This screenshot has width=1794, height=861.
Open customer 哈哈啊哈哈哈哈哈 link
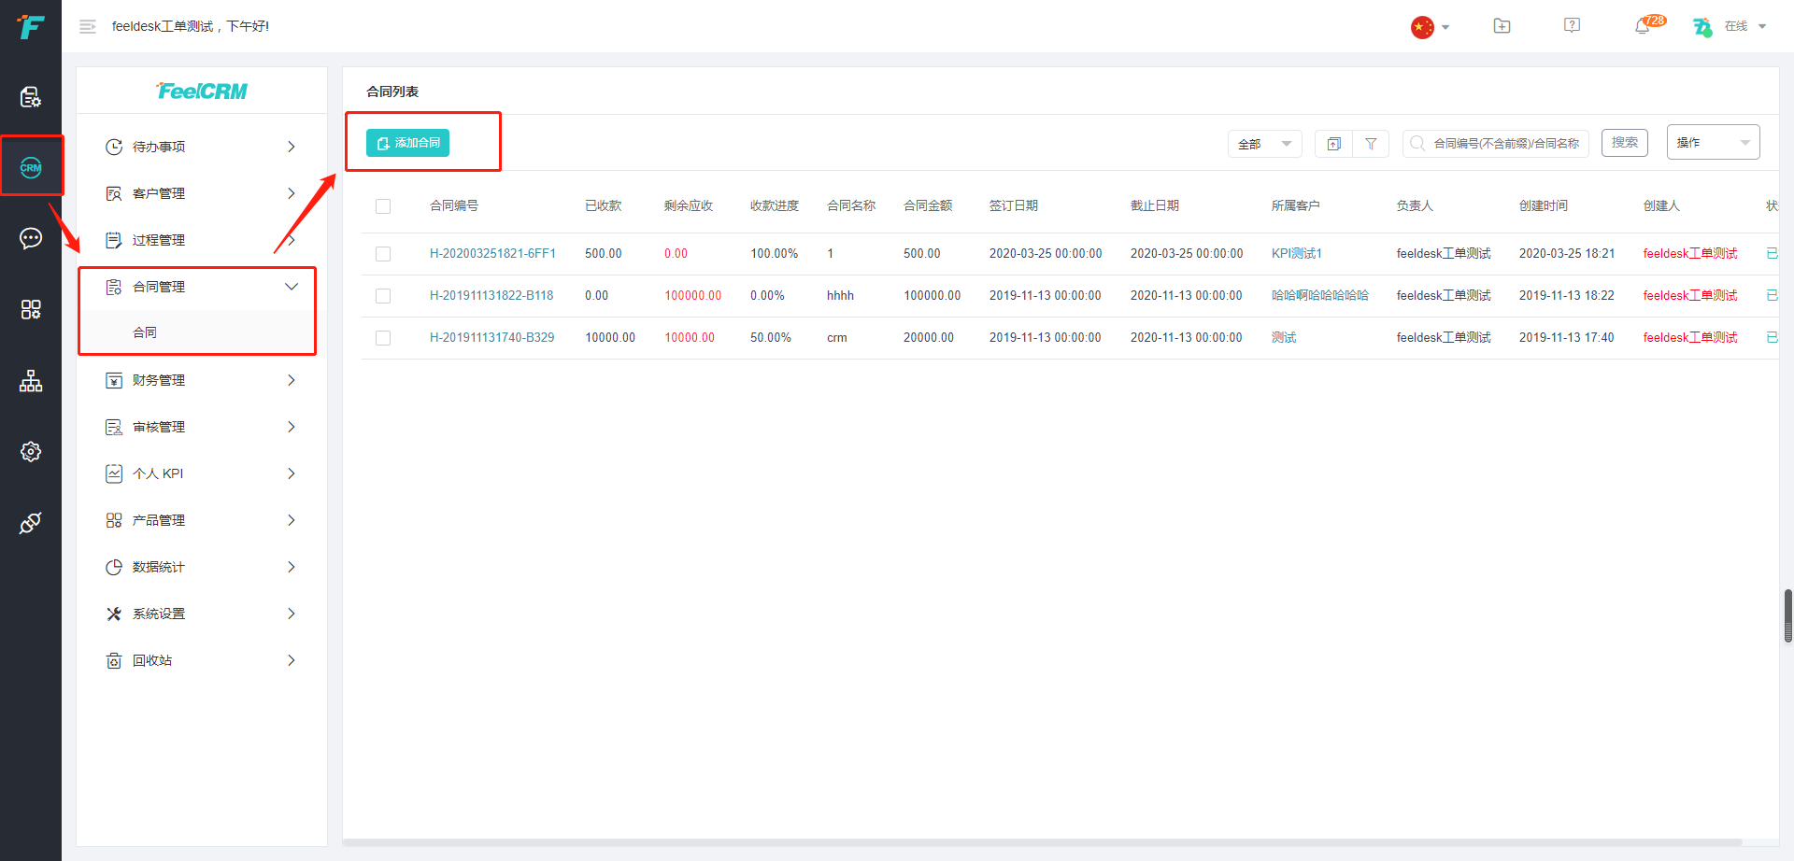1320,296
